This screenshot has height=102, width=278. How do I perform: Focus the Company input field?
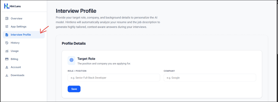pyautogui.click(x=210, y=78)
